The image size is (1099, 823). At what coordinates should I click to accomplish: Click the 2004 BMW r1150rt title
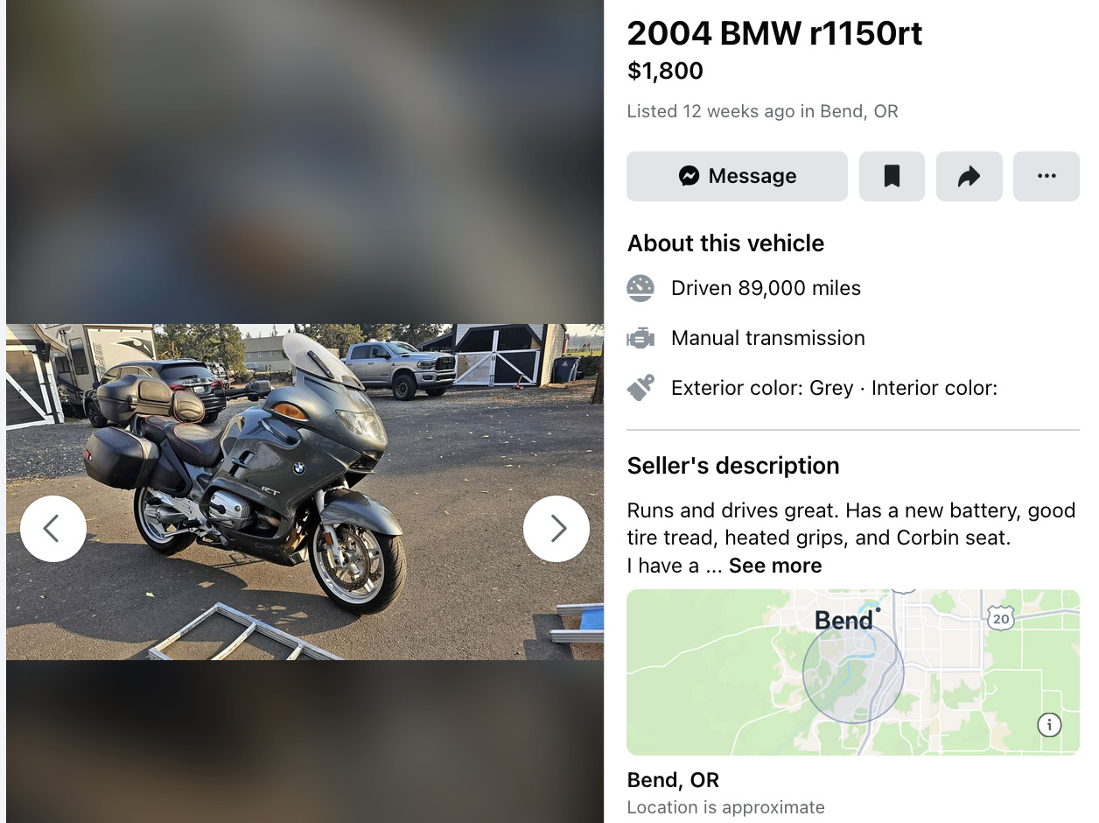tap(774, 33)
